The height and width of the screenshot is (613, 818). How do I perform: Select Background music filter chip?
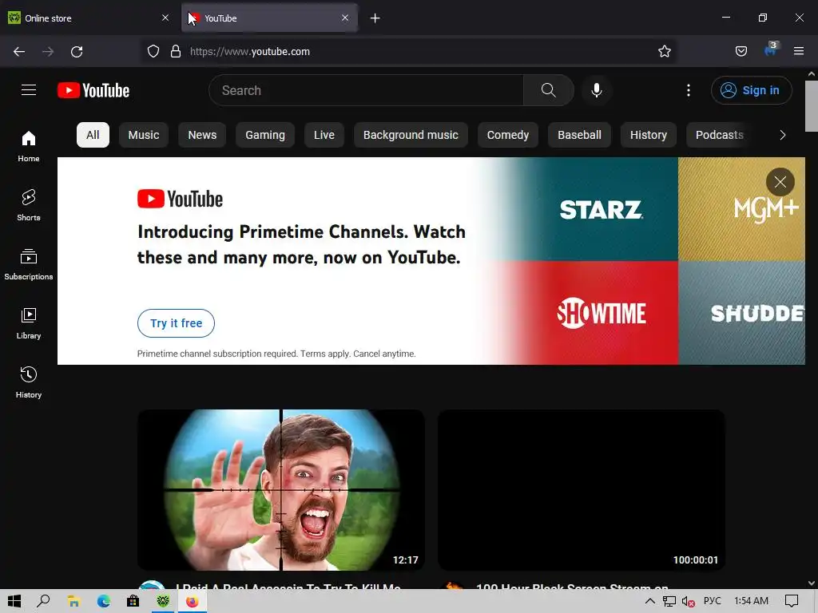pos(411,135)
